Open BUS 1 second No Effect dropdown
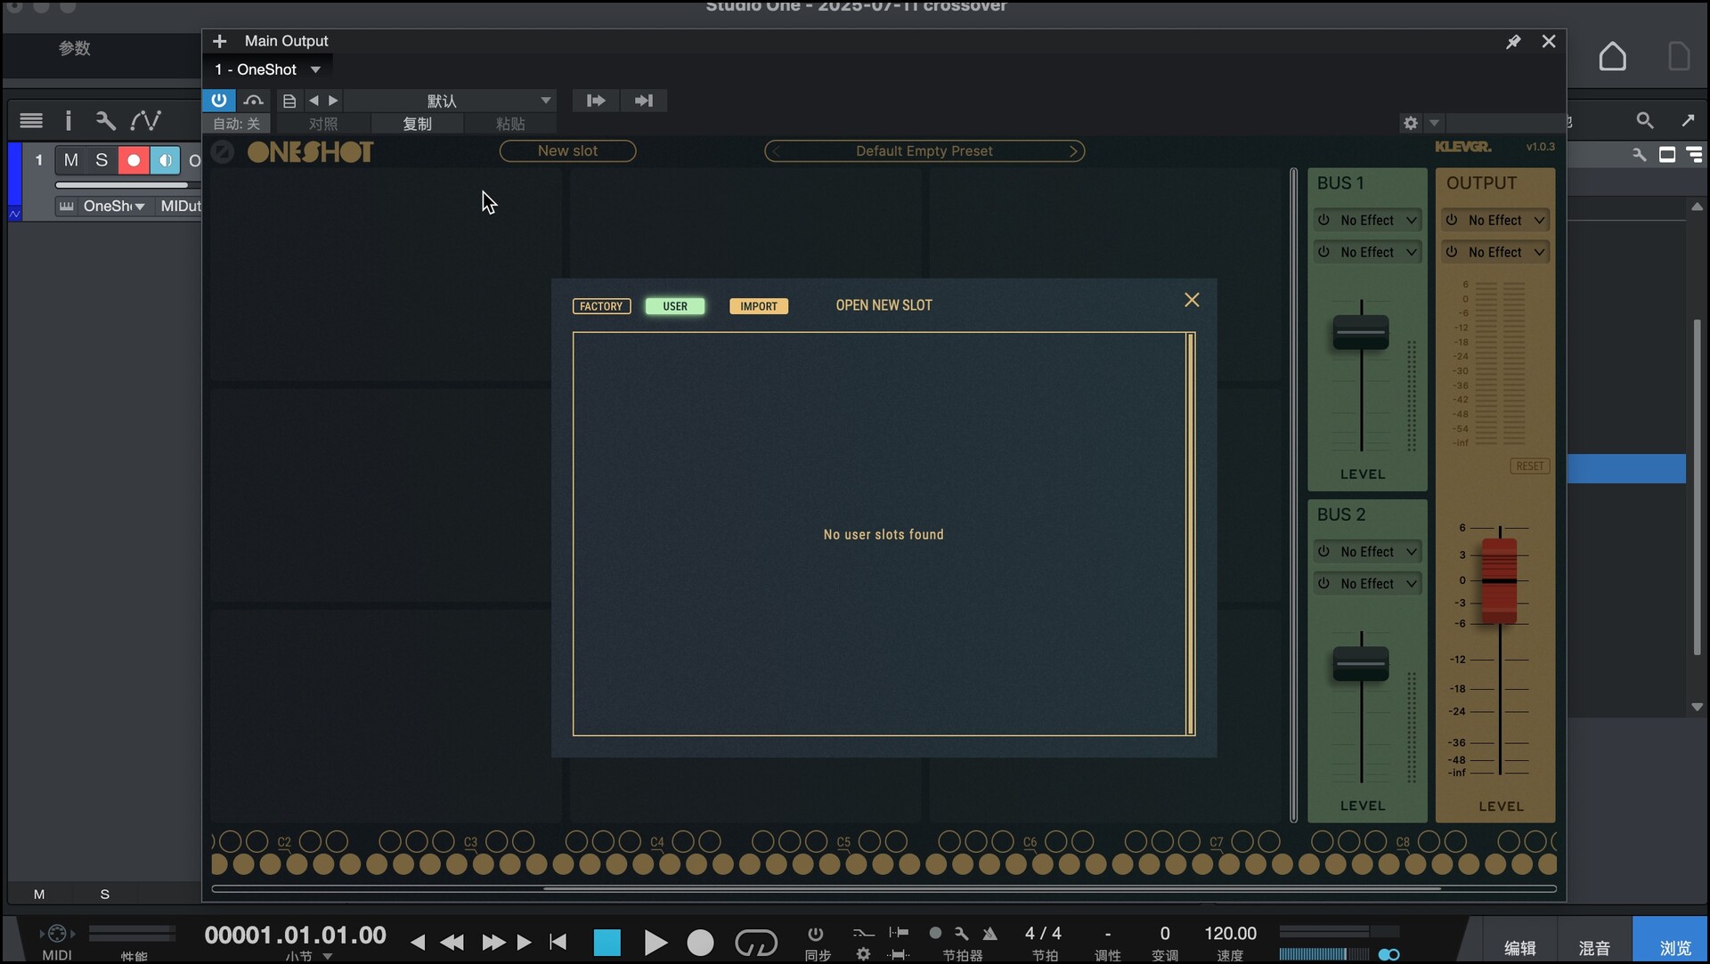 (x=1378, y=252)
